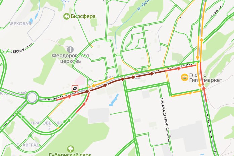Select the ПРАВОБЕРЕЖЬЕ 2 district label

pyautogui.click(x=47, y=125)
